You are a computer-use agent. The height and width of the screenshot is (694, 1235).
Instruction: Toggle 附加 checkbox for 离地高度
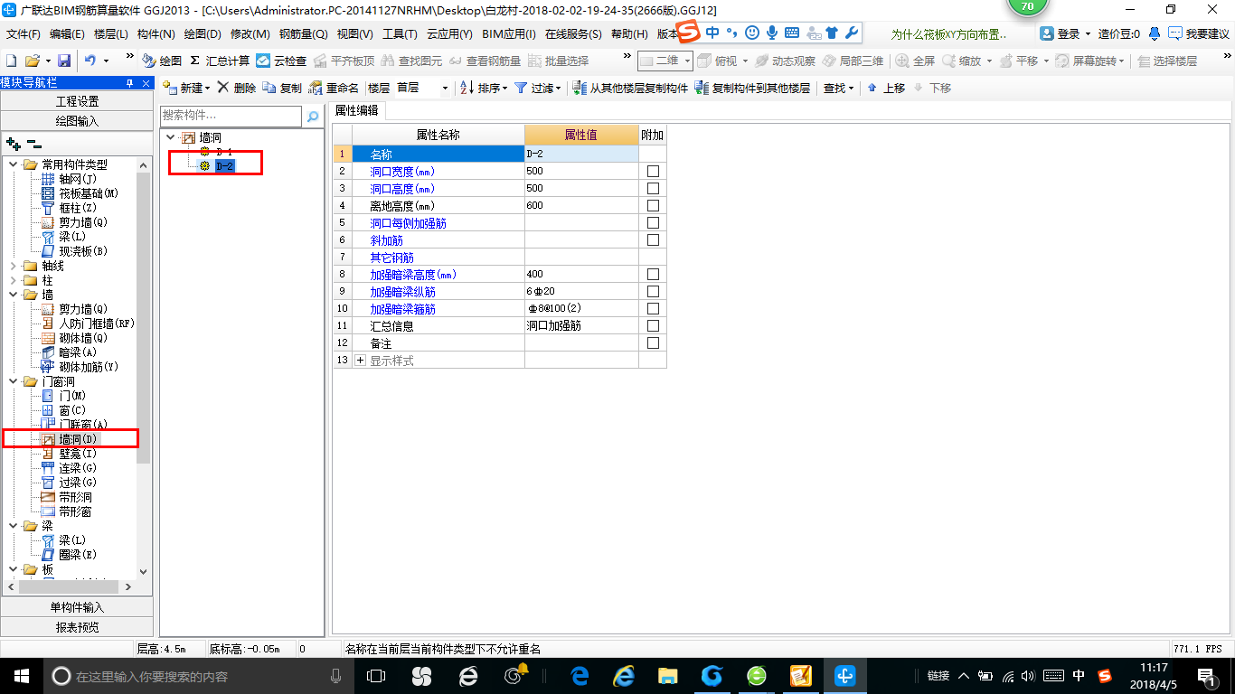(x=653, y=205)
